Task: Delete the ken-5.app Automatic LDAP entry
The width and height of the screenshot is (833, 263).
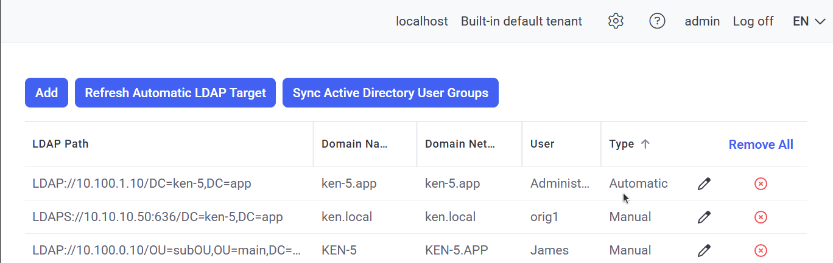Action: (761, 183)
